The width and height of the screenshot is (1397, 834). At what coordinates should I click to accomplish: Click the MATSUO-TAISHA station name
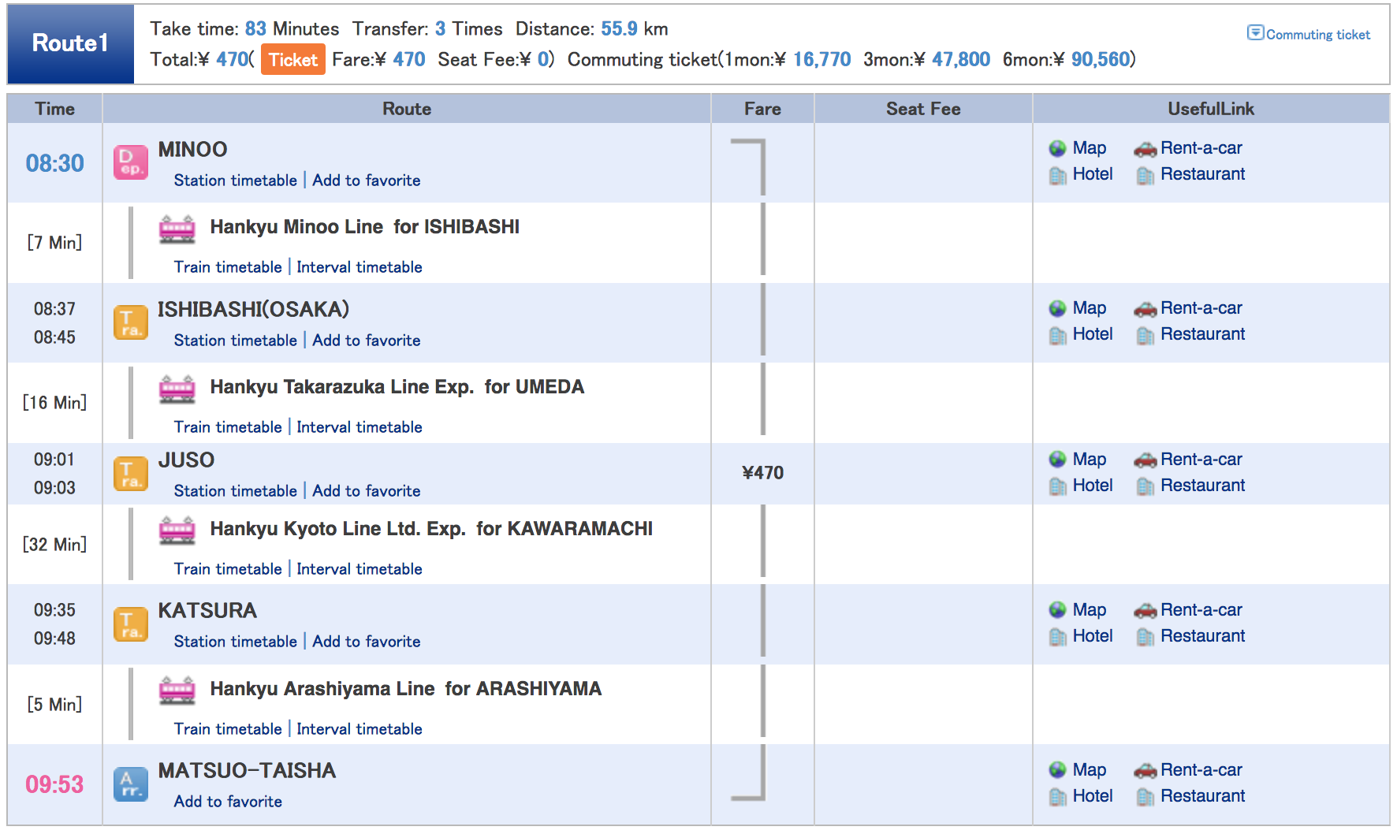pyautogui.click(x=247, y=771)
